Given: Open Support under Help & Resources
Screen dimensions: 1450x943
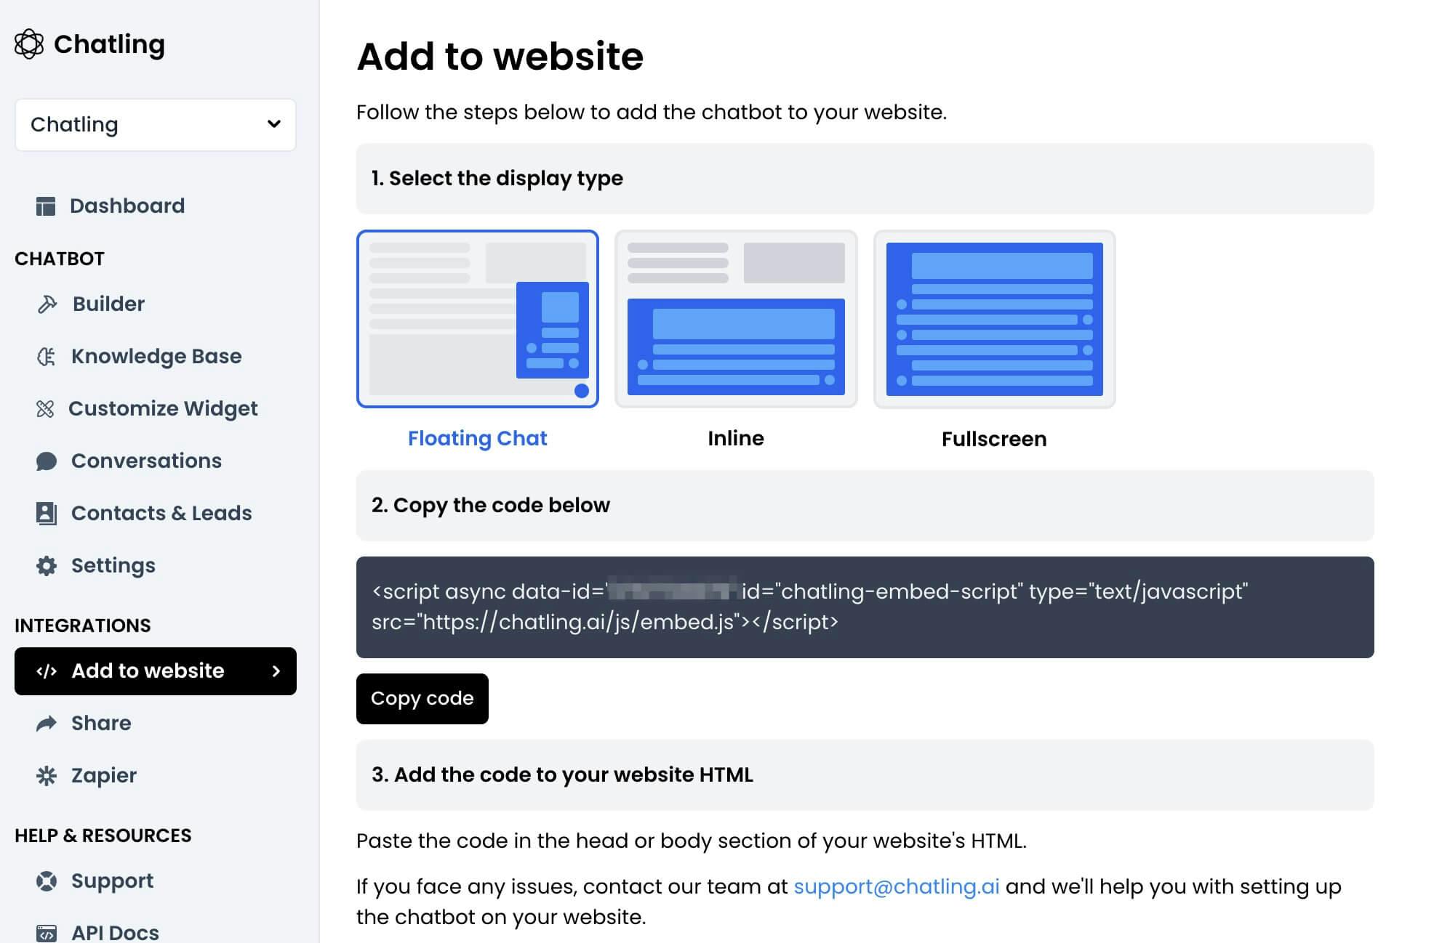Looking at the screenshot, I should tap(112, 881).
